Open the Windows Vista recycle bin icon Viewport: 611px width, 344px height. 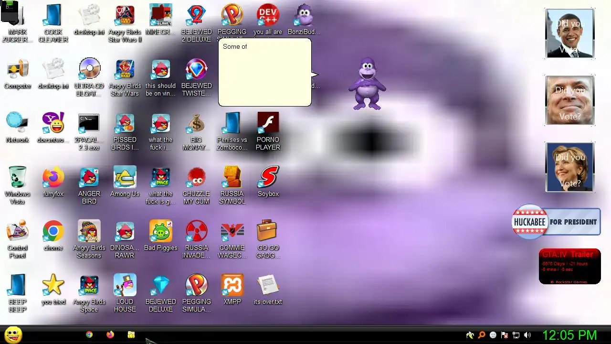pos(17,185)
